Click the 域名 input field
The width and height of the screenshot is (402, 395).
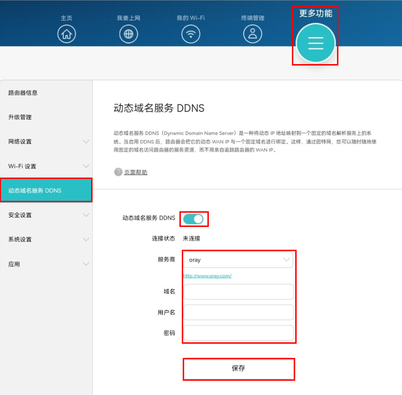pos(238,292)
